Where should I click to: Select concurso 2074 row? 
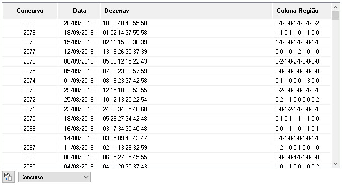click(166, 81)
